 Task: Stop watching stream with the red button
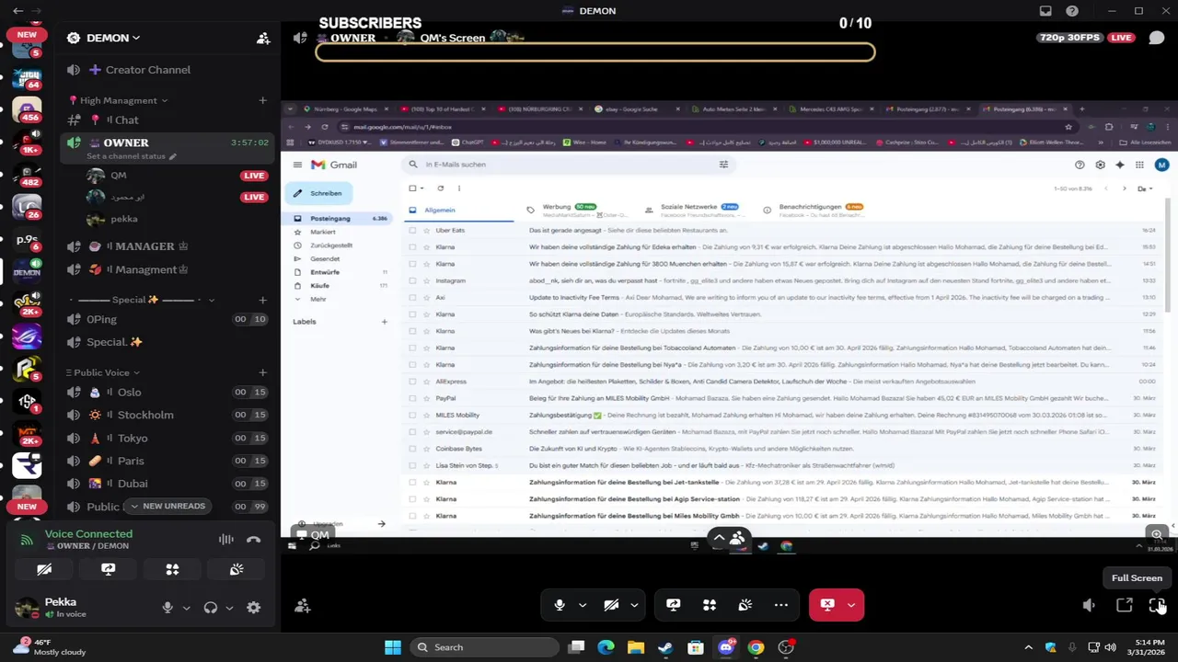point(827,605)
